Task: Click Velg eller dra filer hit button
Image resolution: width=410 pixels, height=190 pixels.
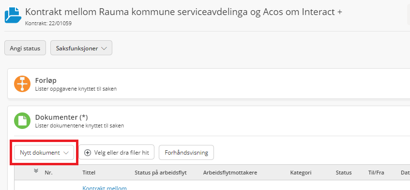Action: tap(117, 153)
